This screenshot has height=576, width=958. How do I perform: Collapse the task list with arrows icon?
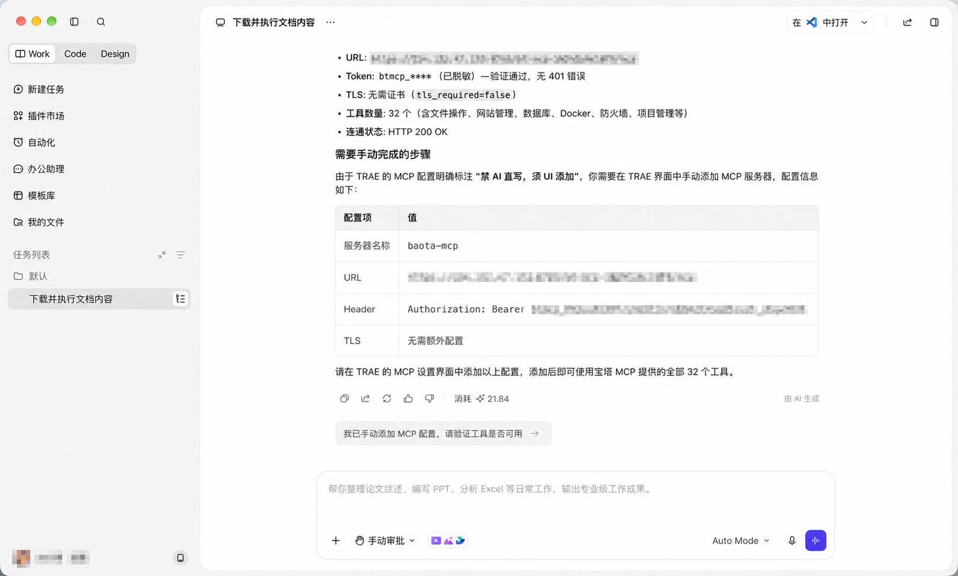click(x=162, y=255)
